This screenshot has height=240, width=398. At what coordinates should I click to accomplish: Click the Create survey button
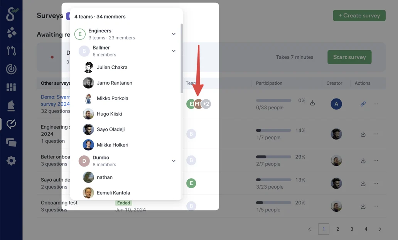click(359, 15)
